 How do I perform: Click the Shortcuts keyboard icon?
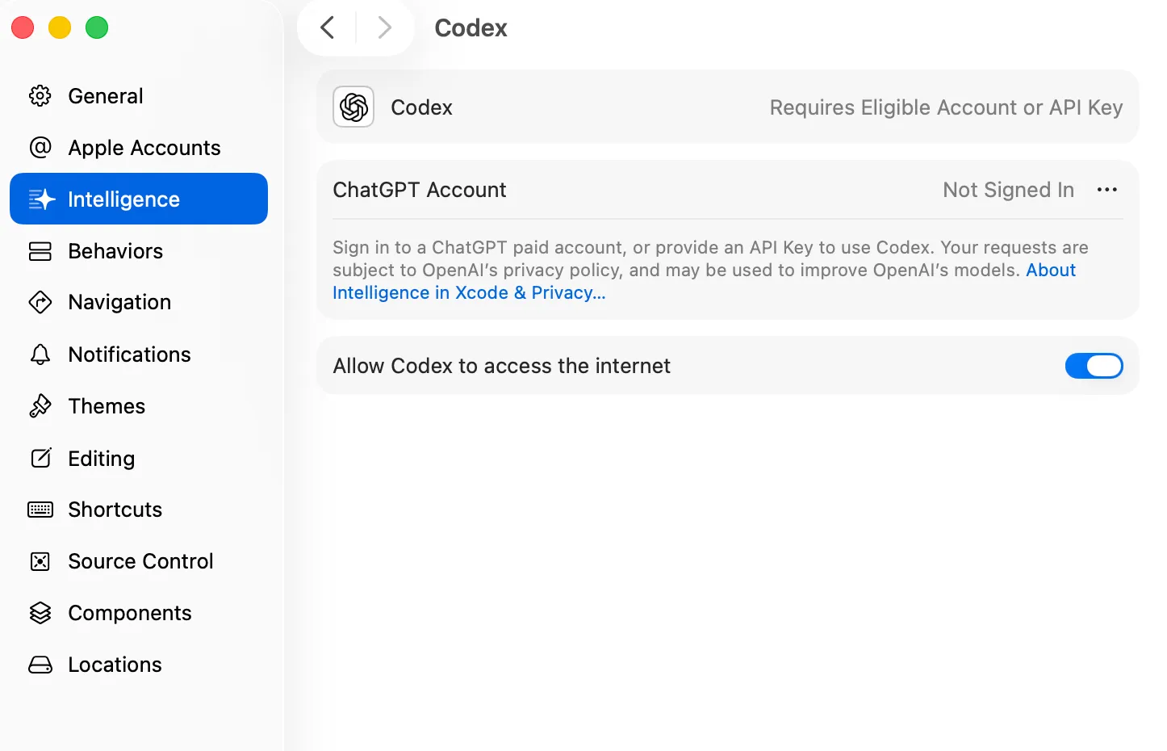(x=40, y=510)
